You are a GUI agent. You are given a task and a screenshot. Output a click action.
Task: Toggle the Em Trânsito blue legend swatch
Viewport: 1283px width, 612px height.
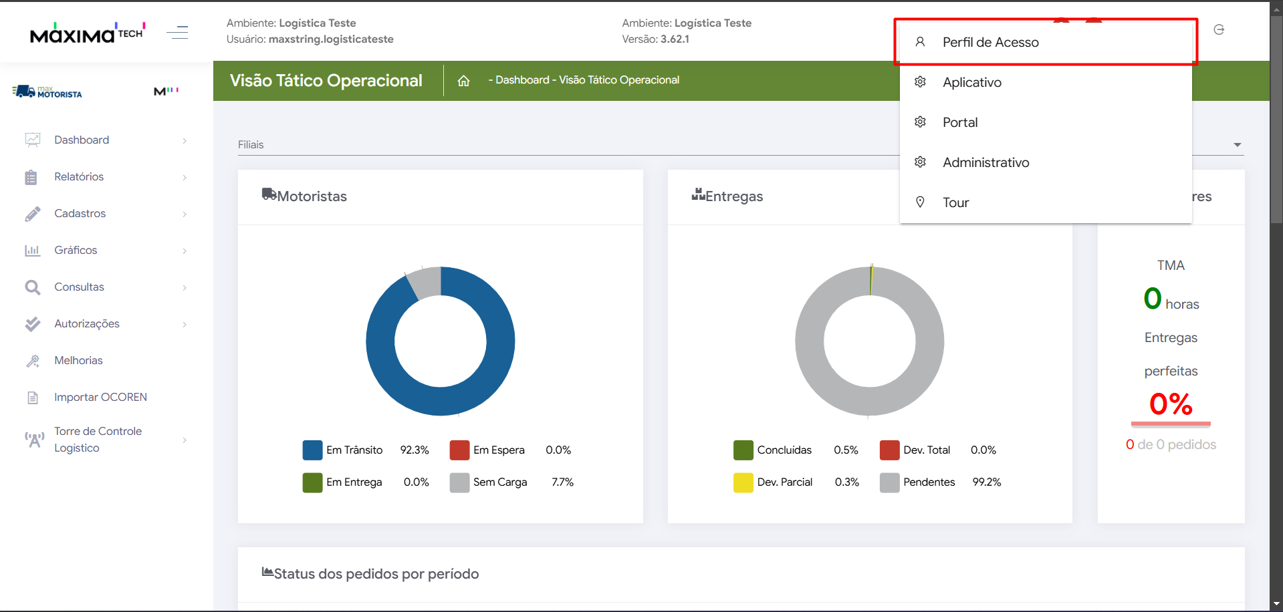312,450
